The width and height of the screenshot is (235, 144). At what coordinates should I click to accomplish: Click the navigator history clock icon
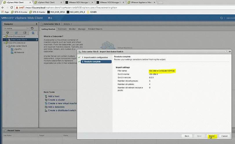click(x=32, y=28)
